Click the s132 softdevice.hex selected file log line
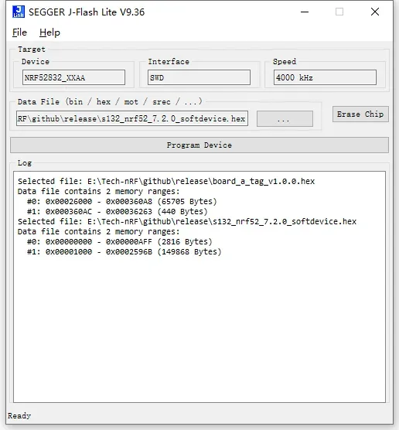This screenshot has width=399, height=430. click(x=187, y=222)
